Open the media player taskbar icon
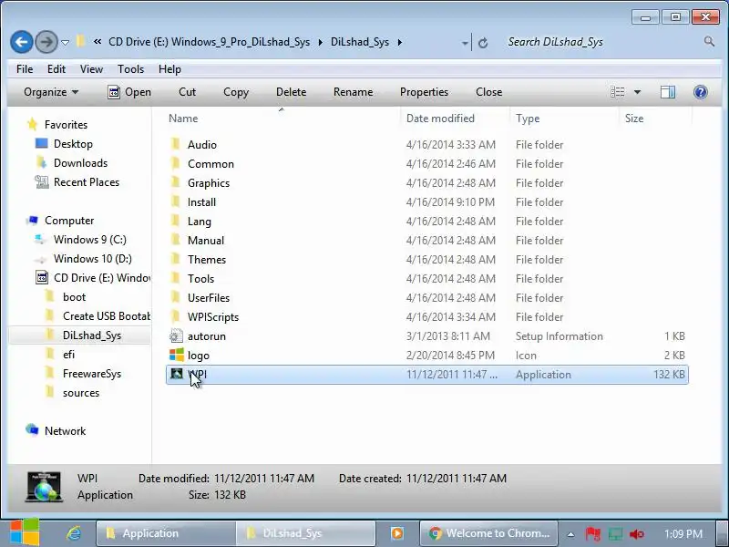 coord(397,533)
